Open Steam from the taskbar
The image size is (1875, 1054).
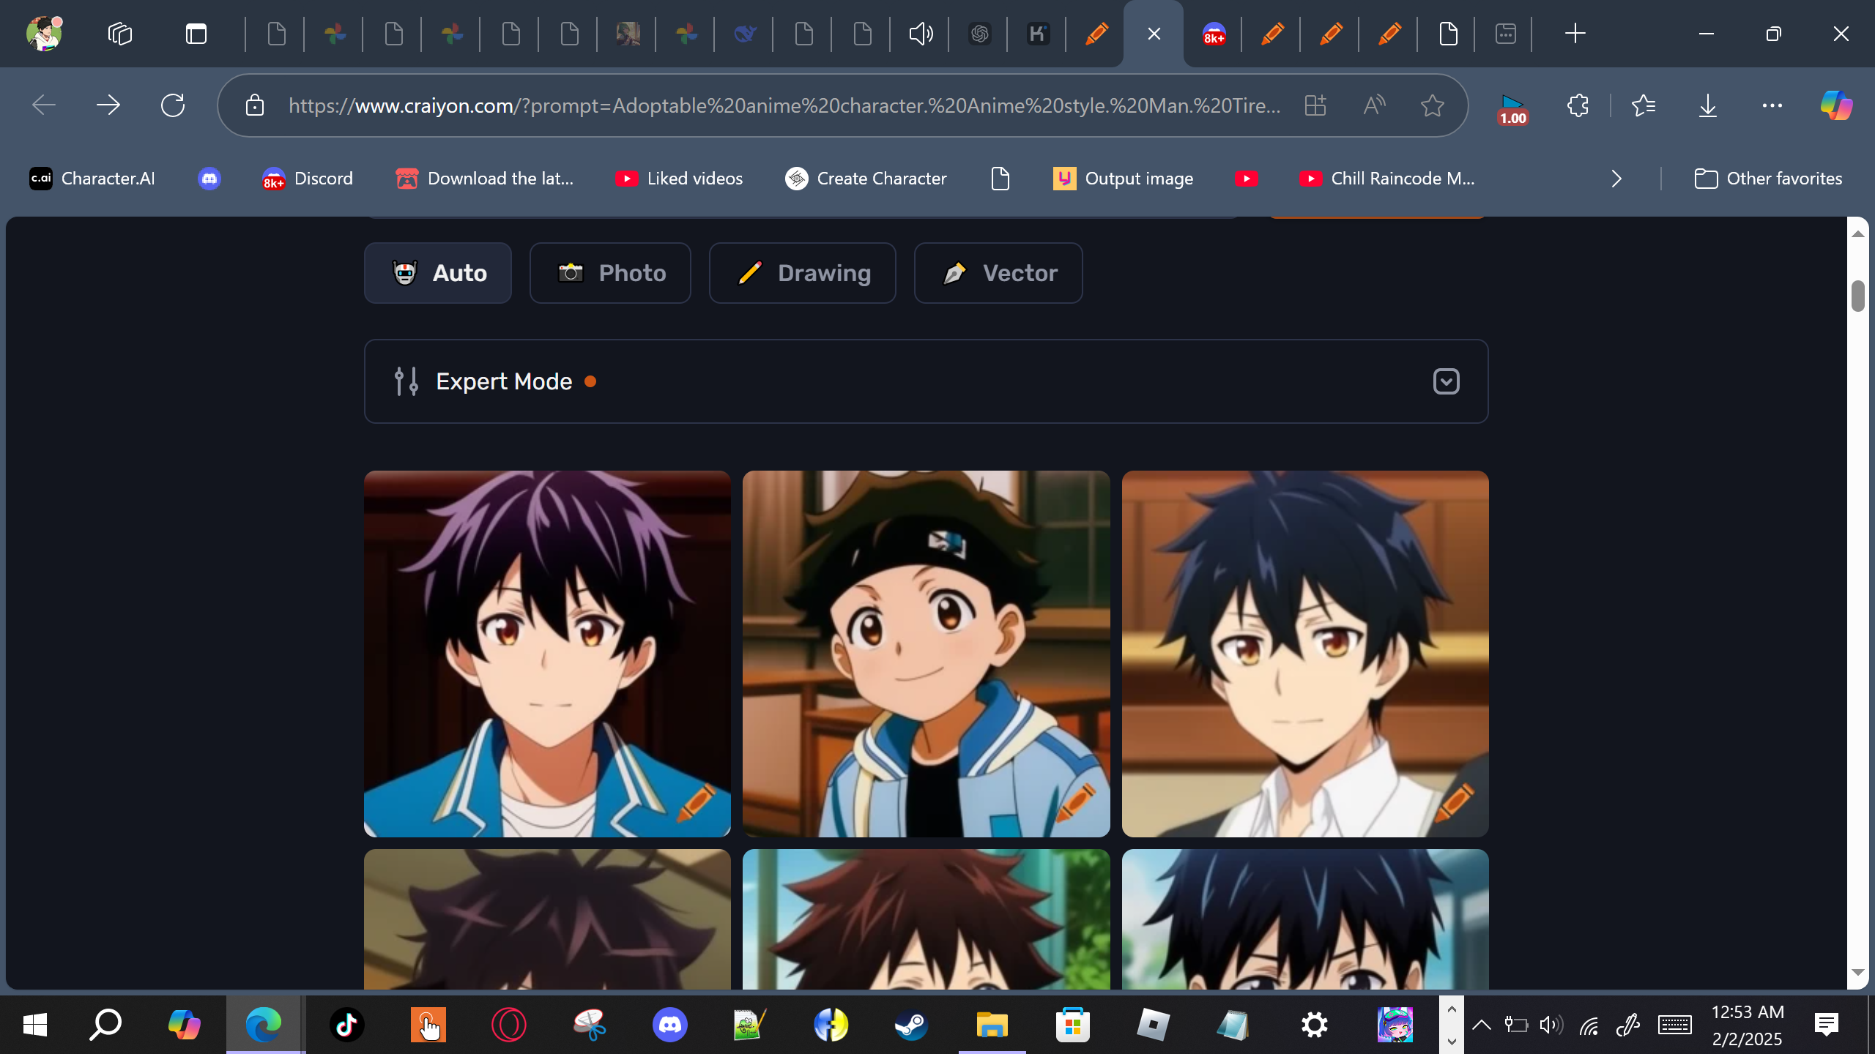click(x=911, y=1025)
